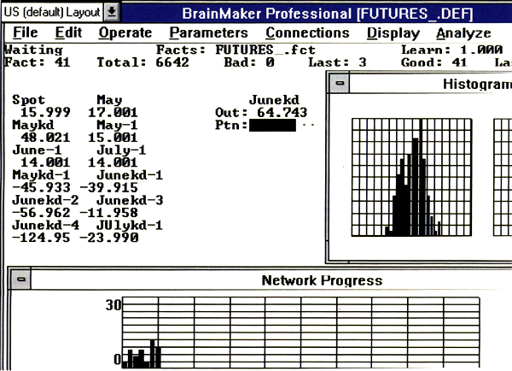Viewport: 512px width, 371px height.
Task: Select the July-1 value 14.001
Action: tap(113, 162)
